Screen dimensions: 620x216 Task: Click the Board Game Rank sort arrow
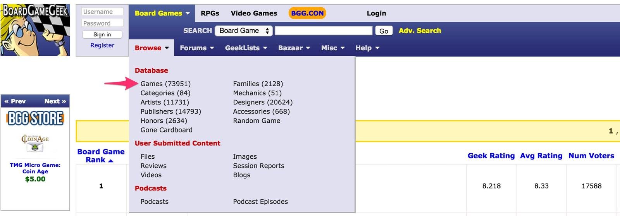[x=111, y=160]
